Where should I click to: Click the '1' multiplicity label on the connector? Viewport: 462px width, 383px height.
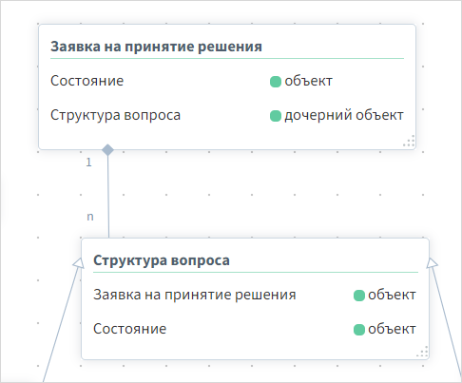[88, 163]
